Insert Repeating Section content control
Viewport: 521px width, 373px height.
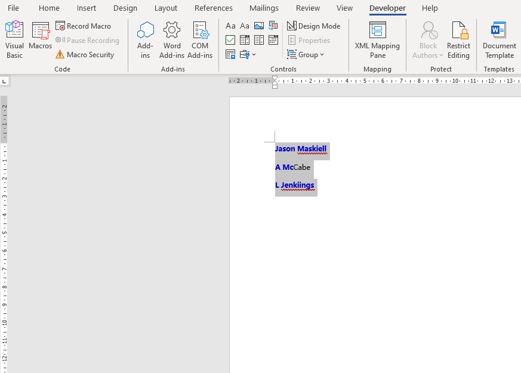click(230, 54)
